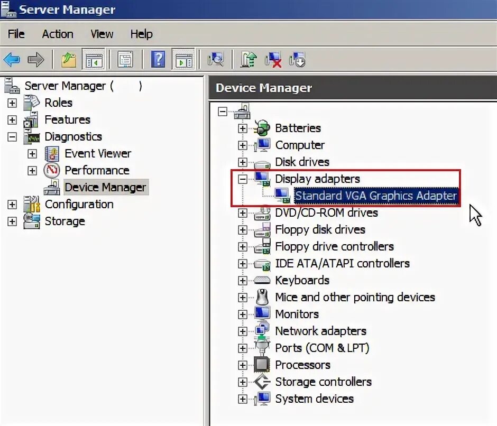Click the Roles icon in console tree
The width and height of the screenshot is (497, 426).
pos(31,103)
